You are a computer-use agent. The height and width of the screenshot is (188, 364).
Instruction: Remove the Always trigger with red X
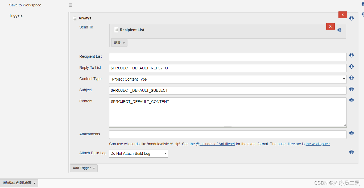click(x=343, y=15)
